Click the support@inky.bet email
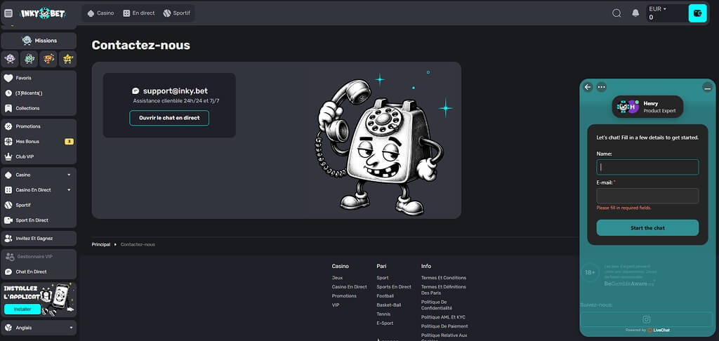The height and width of the screenshot is (341, 719). tap(175, 91)
